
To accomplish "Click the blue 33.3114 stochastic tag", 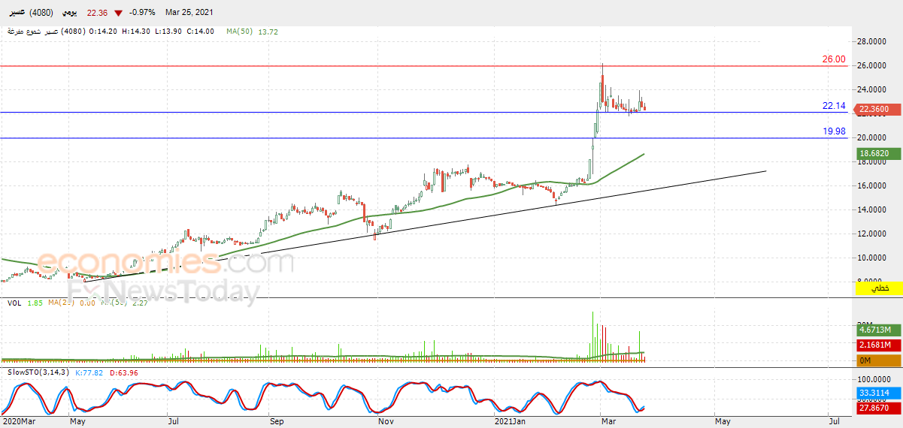I will point(876,392).
